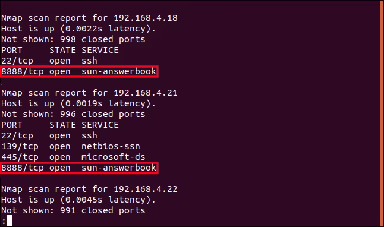Click IP address 192.168.4.18 in scan report

(146, 18)
